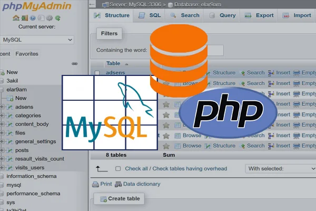Screen dimensions: 316x211
Task: Open the Export tab
Action: coord(259,15)
